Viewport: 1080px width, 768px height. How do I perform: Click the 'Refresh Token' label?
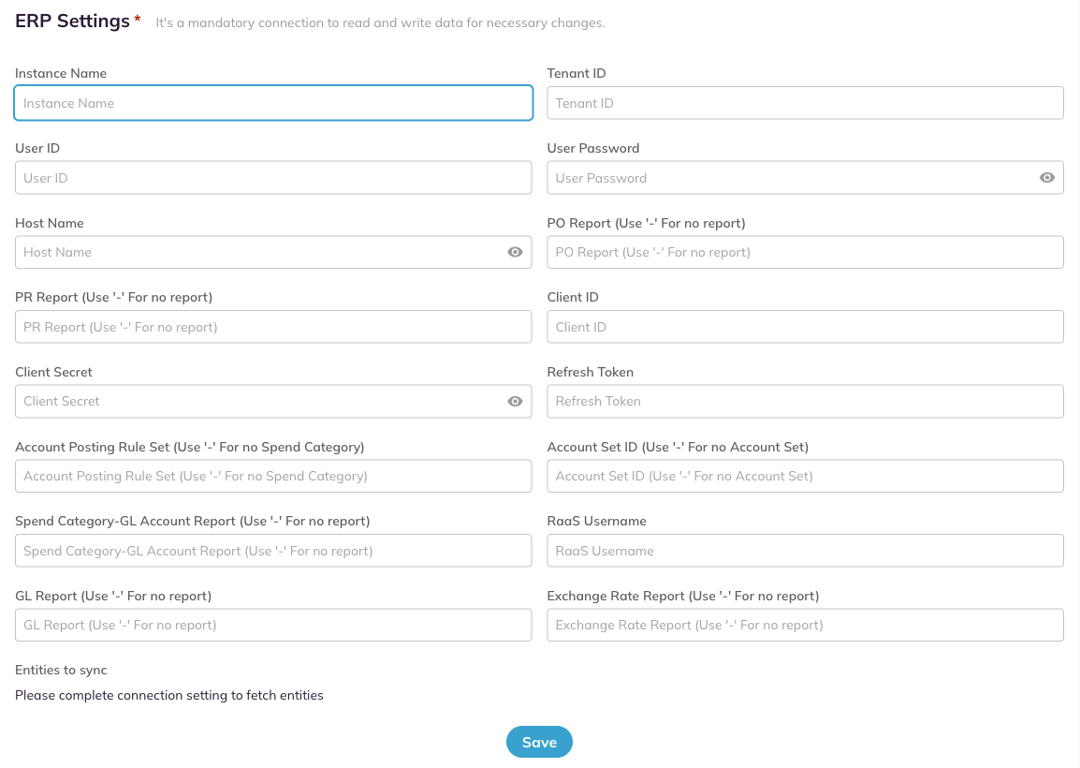pos(591,372)
